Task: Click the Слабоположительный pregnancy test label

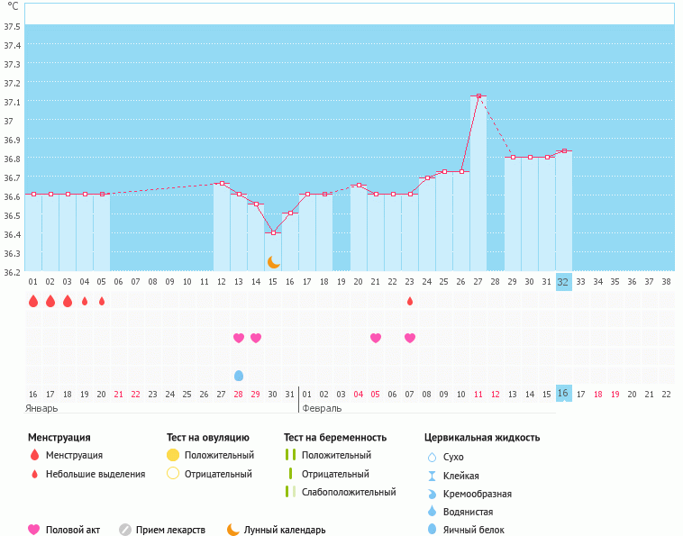Action: (349, 492)
